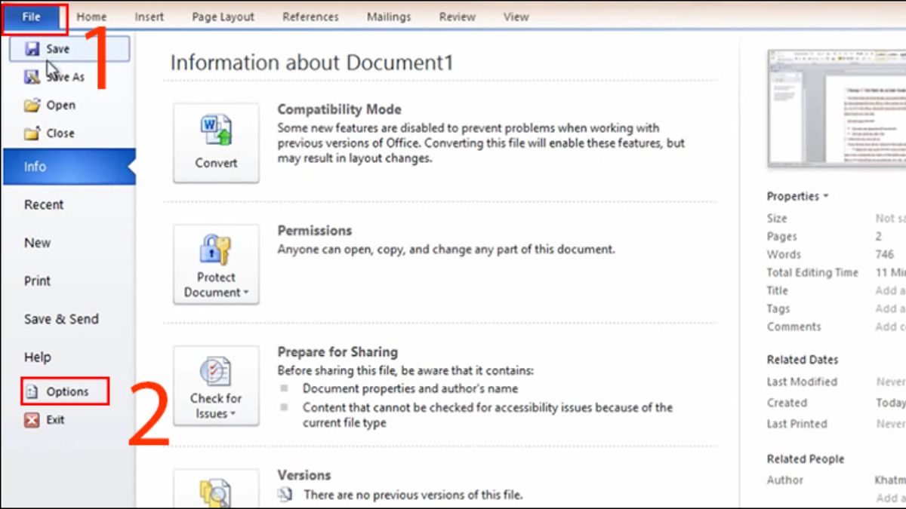
Task: Click the Manage Versions icon beside Versions
Action: click(x=216, y=489)
